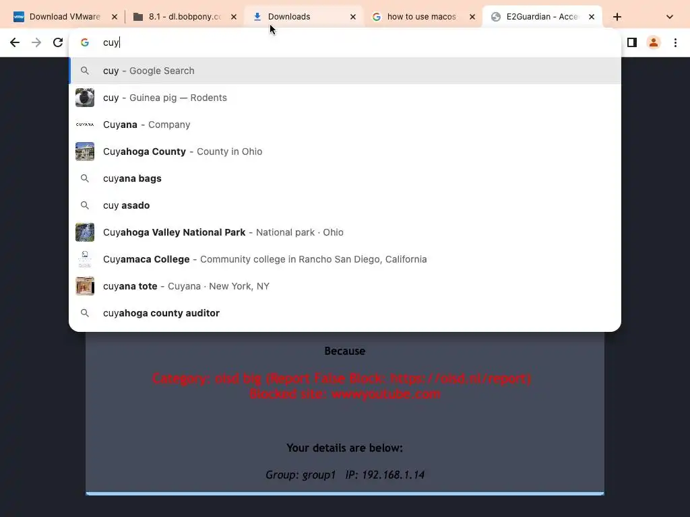Click the Cuyana logo thumbnail

point(85,125)
